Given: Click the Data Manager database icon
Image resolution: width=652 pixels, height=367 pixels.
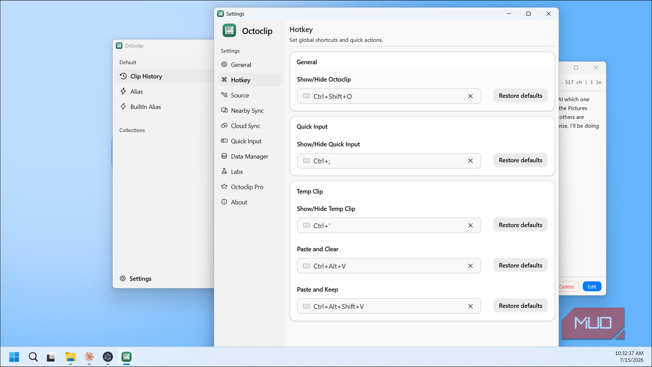Looking at the screenshot, I should pos(224,156).
